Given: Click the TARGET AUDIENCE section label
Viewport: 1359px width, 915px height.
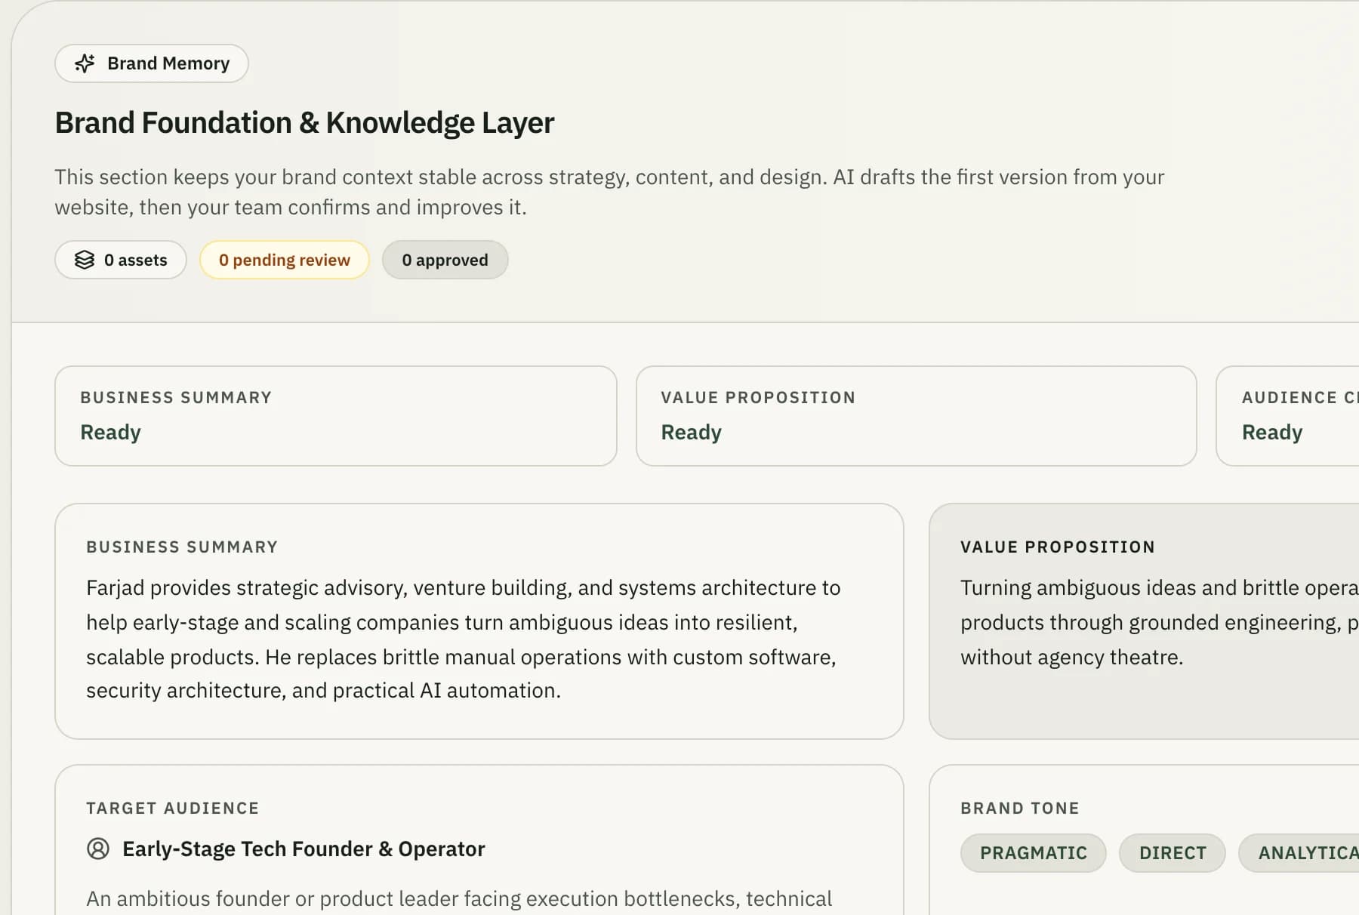Looking at the screenshot, I should click(x=173, y=809).
